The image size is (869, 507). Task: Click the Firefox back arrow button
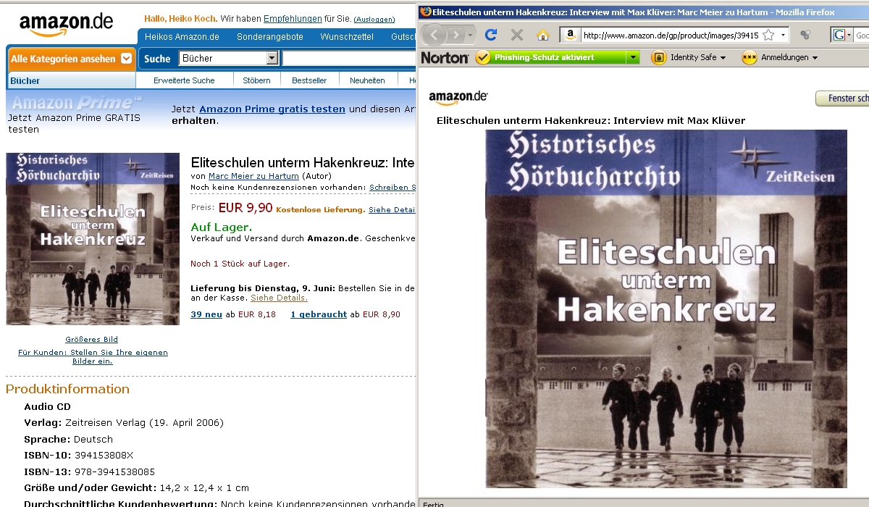(434, 35)
